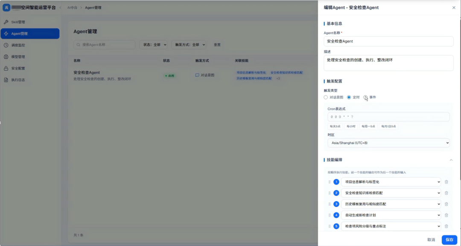Open 安全配置 in the sidebar
Viewport: 461px width, 246px height.
pyautogui.click(x=30, y=69)
